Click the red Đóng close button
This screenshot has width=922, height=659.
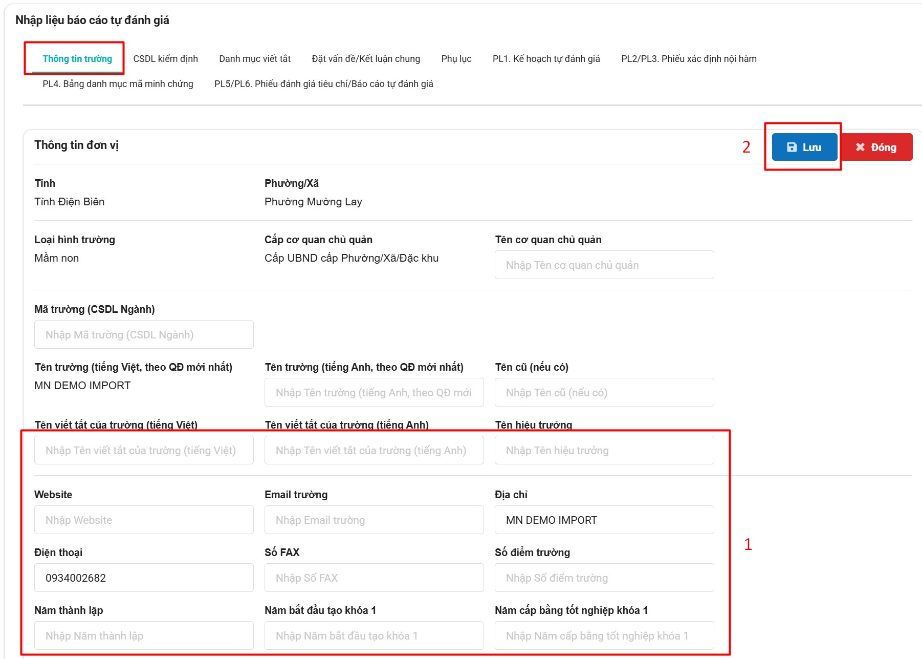pos(876,147)
